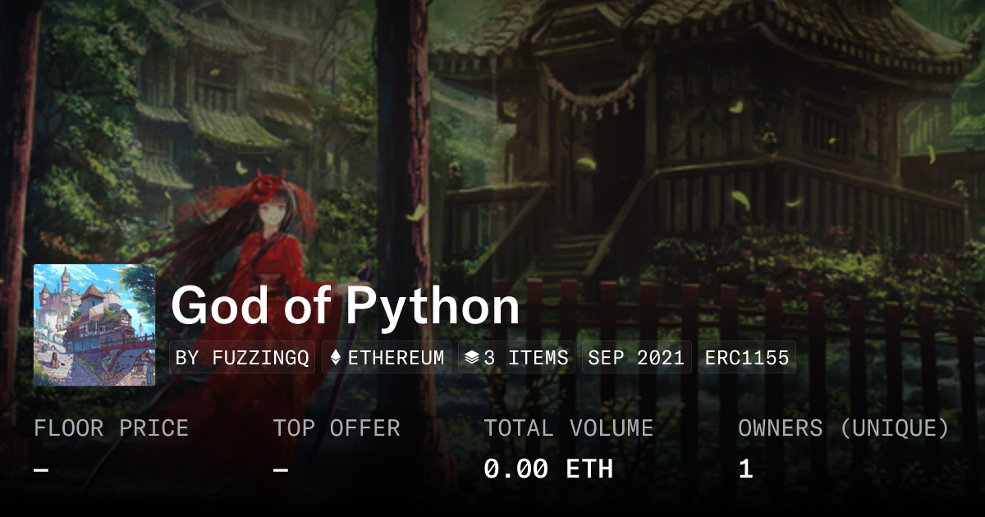
Task: Select the ERC1155 token standard badge
Action: (747, 358)
